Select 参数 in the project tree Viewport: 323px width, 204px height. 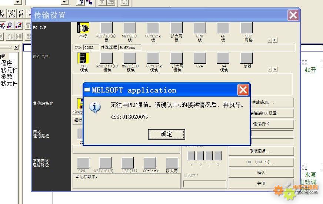[x=6, y=77]
